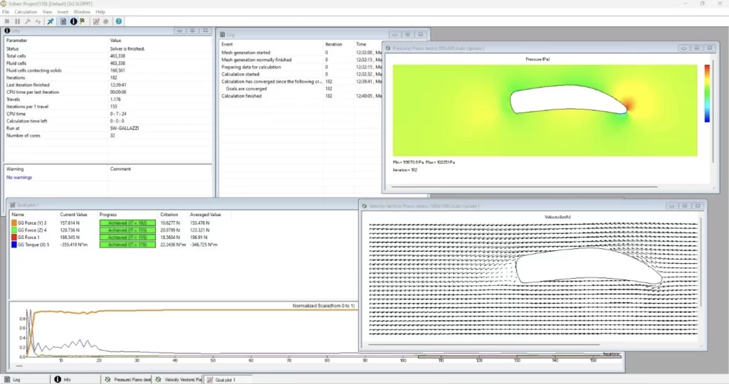Open the Calculation menu

26,12
